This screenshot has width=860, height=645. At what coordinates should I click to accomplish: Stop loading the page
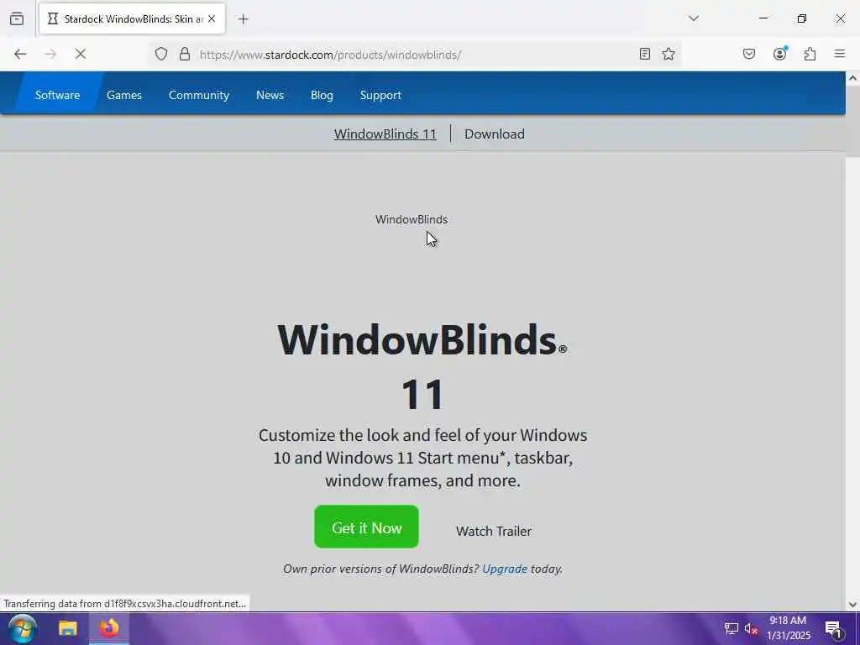pos(80,54)
